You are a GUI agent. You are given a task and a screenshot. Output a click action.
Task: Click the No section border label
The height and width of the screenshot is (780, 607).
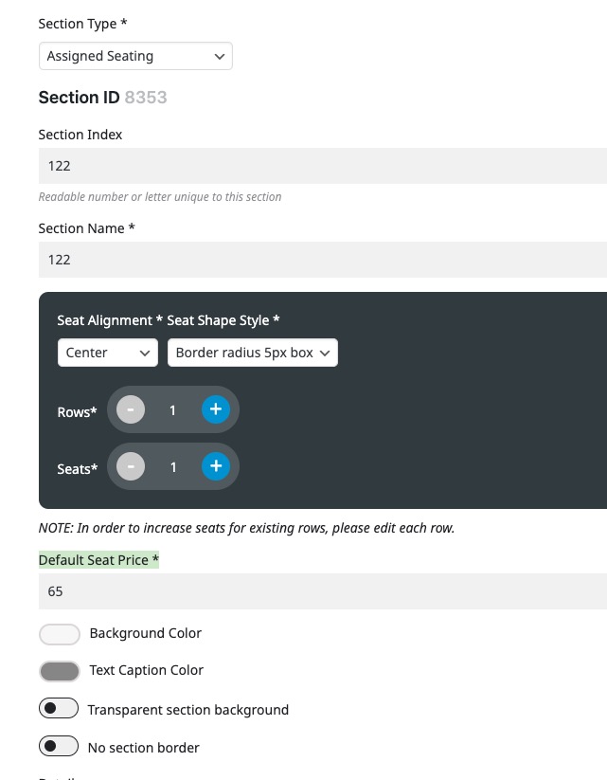(144, 748)
